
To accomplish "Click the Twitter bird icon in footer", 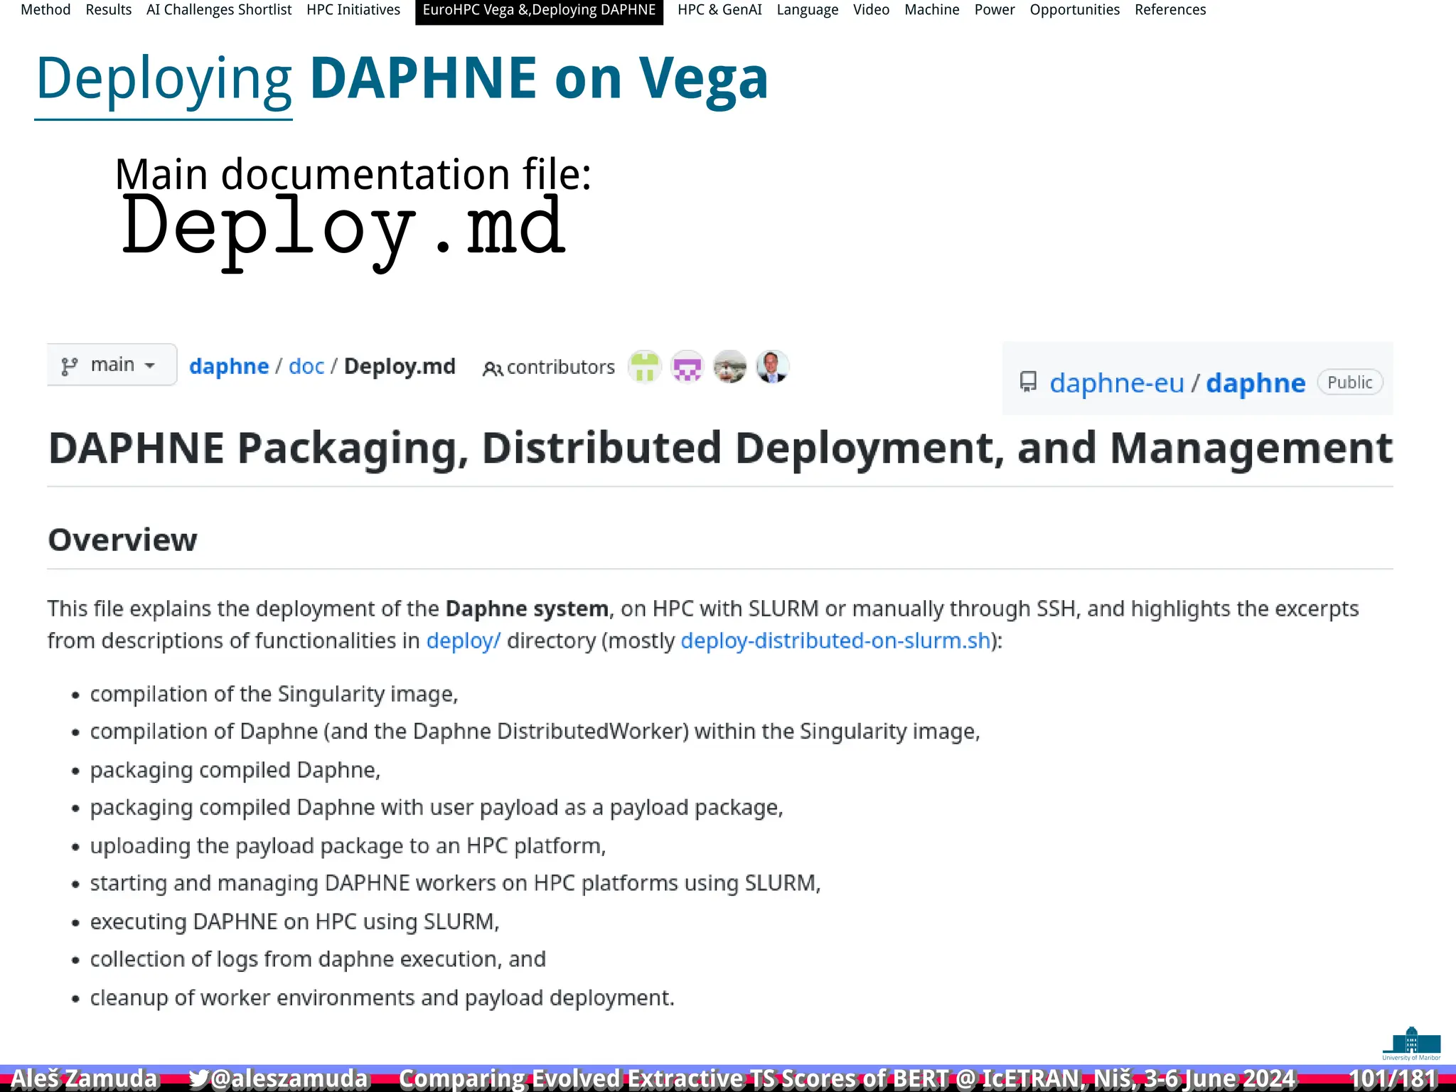I will (198, 1078).
